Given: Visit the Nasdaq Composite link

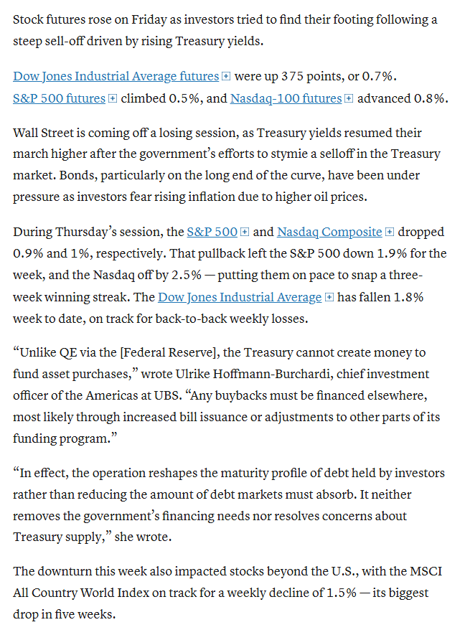Looking at the screenshot, I should pyautogui.click(x=329, y=232).
